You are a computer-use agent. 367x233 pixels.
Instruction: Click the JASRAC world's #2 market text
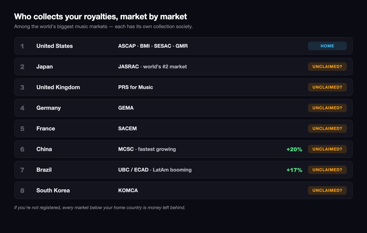[152, 66]
